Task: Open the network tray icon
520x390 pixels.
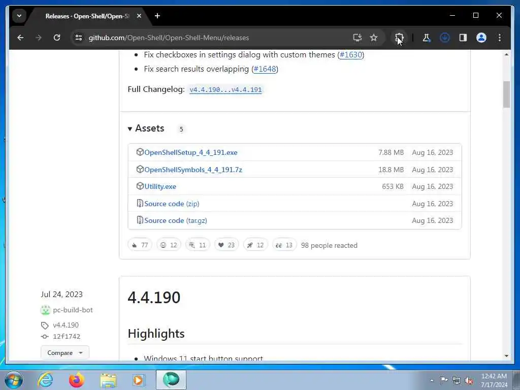Action: pos(457,380)
